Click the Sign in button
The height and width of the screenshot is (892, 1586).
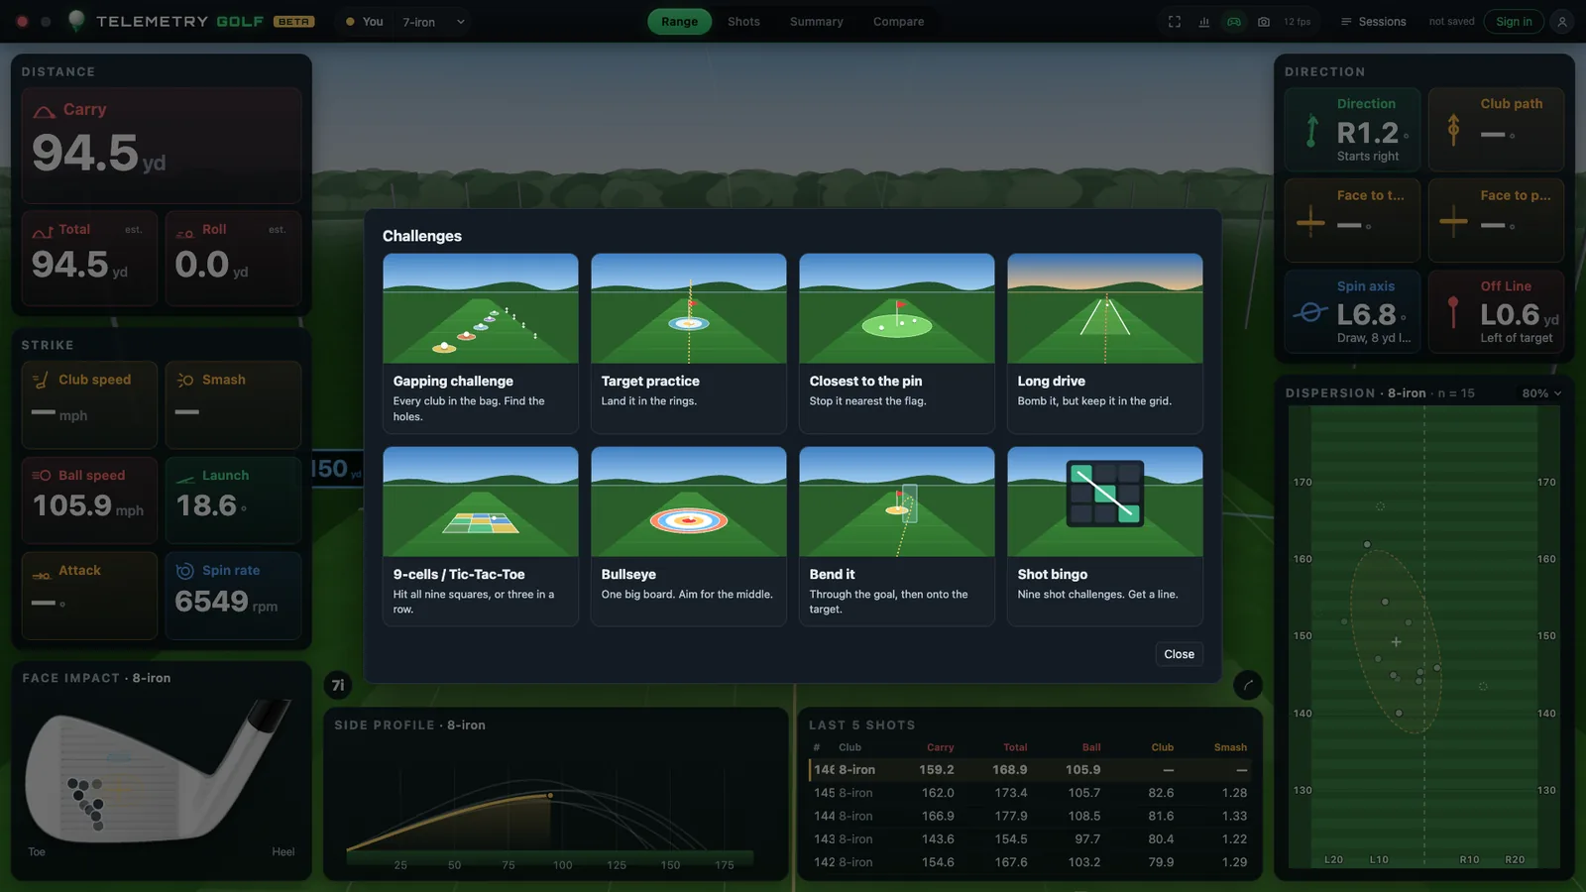pyautogui.click(x=1514, y=22)
